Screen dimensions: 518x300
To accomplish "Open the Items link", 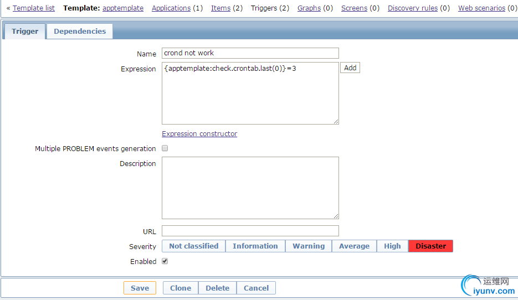I will (220, 8).
